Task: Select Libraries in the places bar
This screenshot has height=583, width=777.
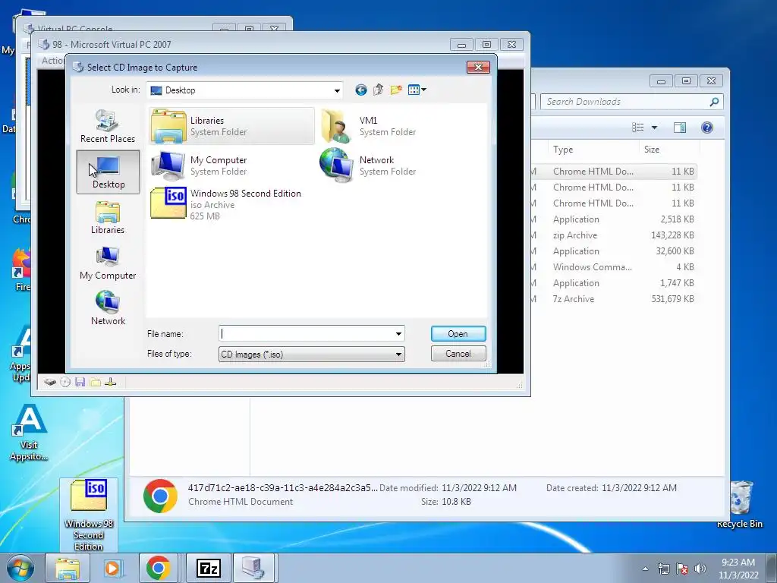Action: point(108,218)
